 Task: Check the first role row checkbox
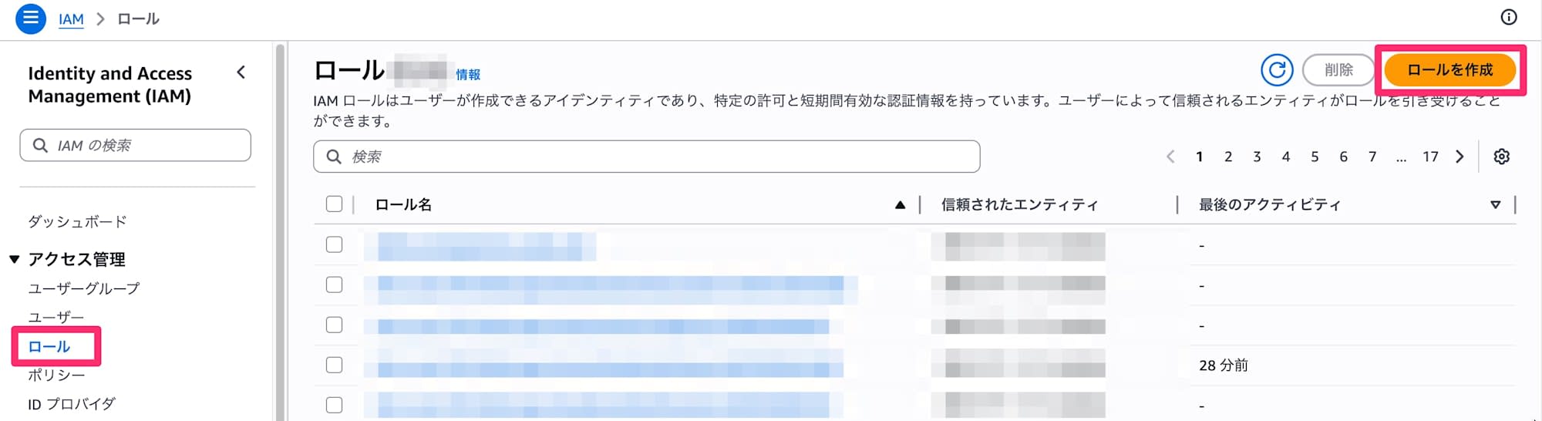pyautogui.click(x=334, y=244)
